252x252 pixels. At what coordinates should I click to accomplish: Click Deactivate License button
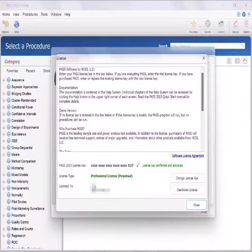tap(187, 190)
